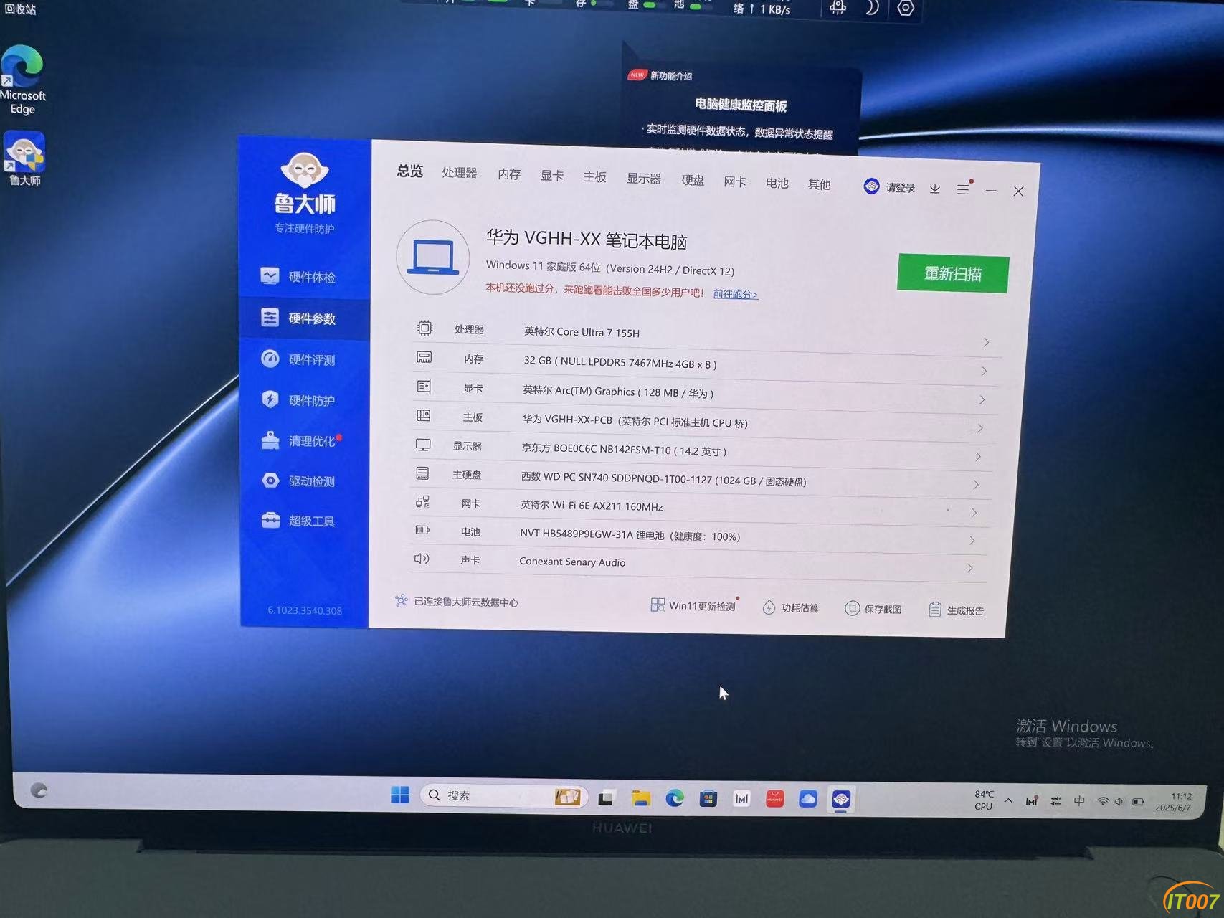This screenshot has height=918, width=1224.
Task: Switch to the 总览 tab
Action: [410, 171]
